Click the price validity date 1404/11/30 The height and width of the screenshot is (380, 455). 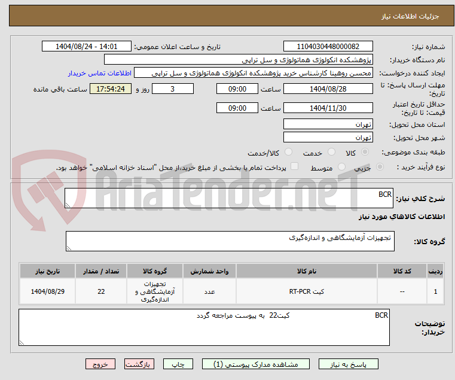pos(328,108)
